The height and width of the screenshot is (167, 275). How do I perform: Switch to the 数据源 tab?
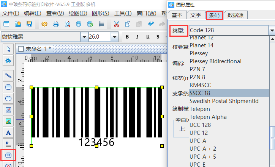coord(235,15)
